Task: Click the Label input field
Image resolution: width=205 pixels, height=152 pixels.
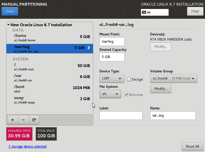Action: point(121,116)
